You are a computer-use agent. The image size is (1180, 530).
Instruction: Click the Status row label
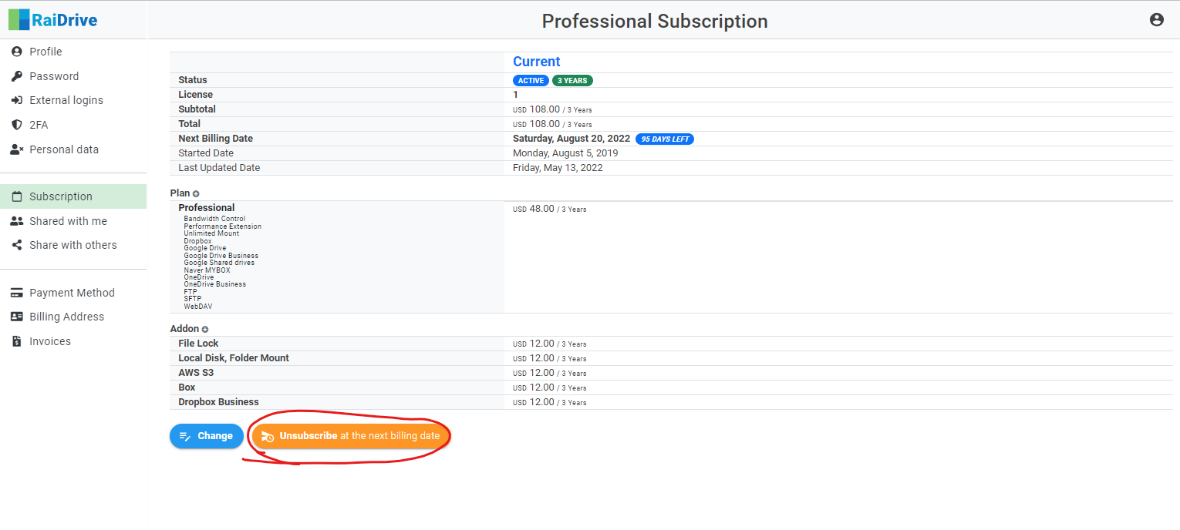193,80
